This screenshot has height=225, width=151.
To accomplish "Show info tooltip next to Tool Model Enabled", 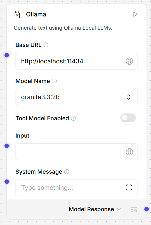I will (x=73, y=119).
